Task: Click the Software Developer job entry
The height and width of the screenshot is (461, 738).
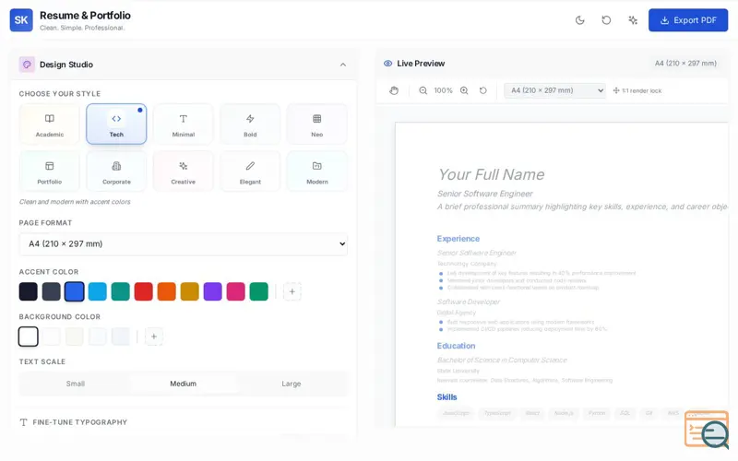Action: (469, 301)
